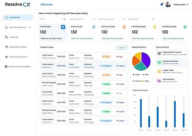
Task: Click the Sept 10 bar in Sales Summary
Action: (141, 113)
